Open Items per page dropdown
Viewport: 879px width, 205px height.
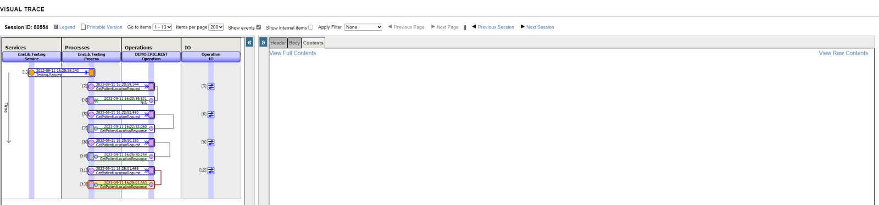tap(216, 27)
